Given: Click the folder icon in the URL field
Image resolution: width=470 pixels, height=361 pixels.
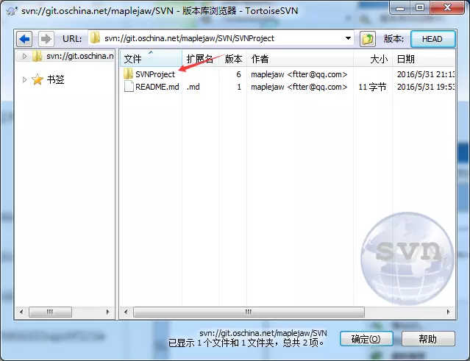Looking at the screenshot, I should click(96, 38).
